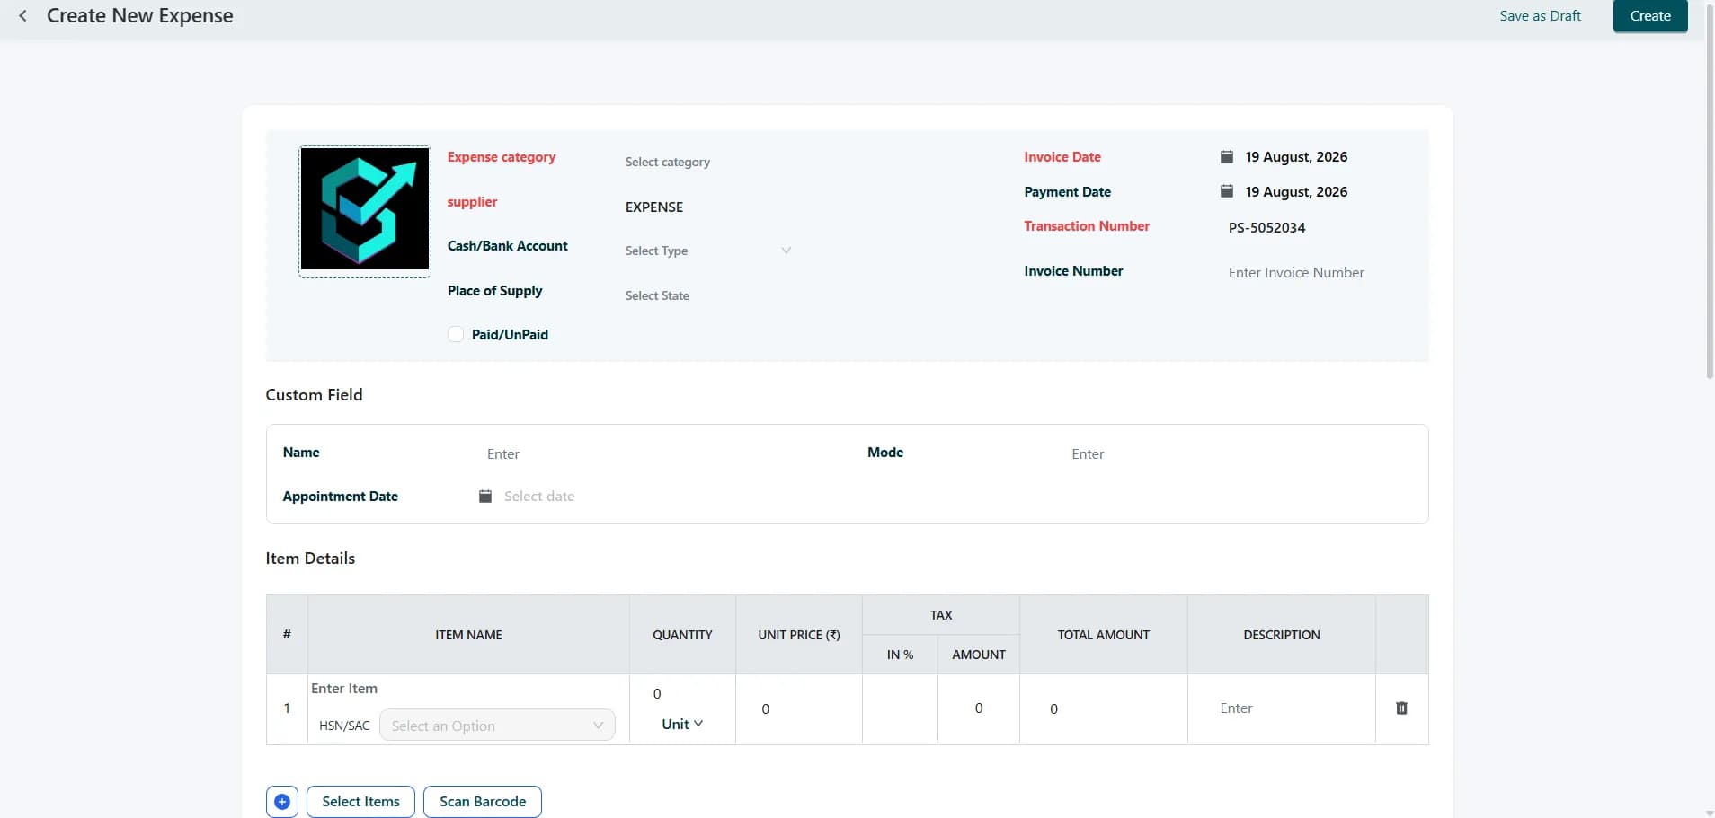
Task: Click the Transaction Number PS-5052034 field
Action: point(1266,228)
